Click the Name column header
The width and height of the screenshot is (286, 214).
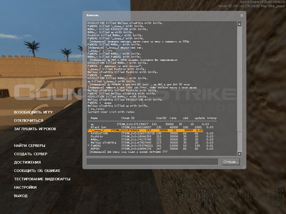tap(94, 118)
